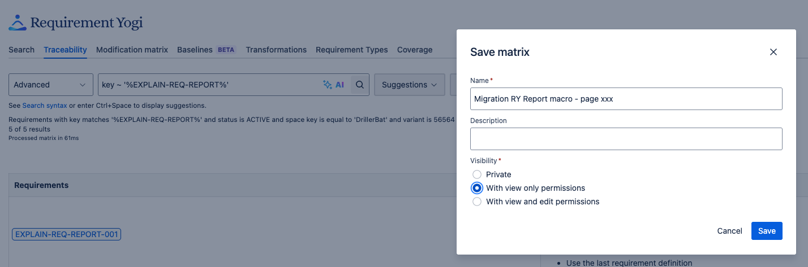Switch to the Search tab
The height and width of the screenshot is (267, 808).
(22, 50)
